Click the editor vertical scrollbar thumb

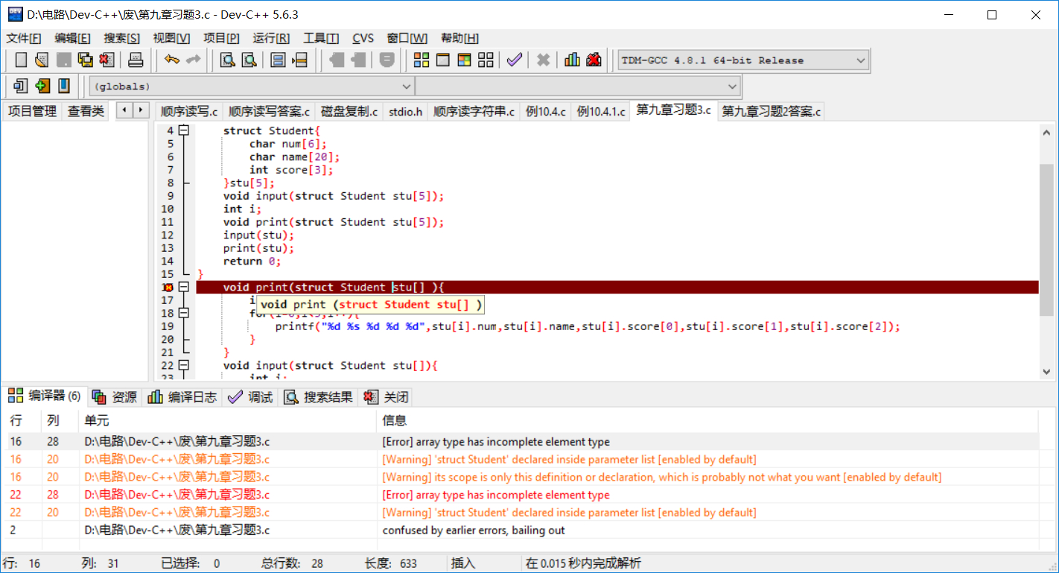click(1046, 239)
